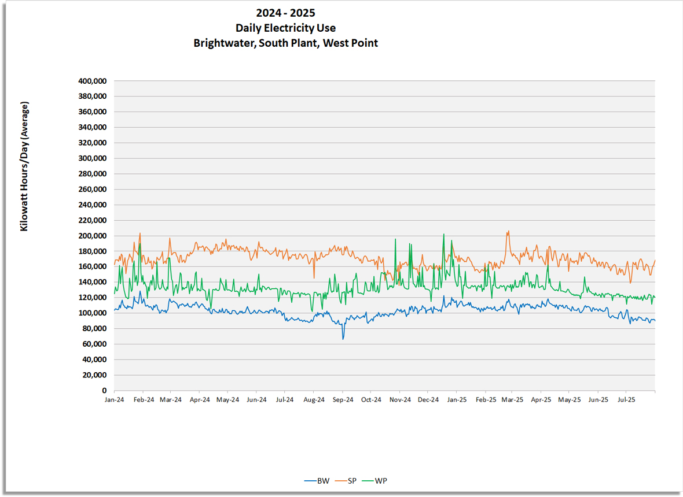This screenshot has height=497, width=683.
Task: Click the "Brightwater, South Plant, West Point" subtitle
Action: (x=286, y=43)
